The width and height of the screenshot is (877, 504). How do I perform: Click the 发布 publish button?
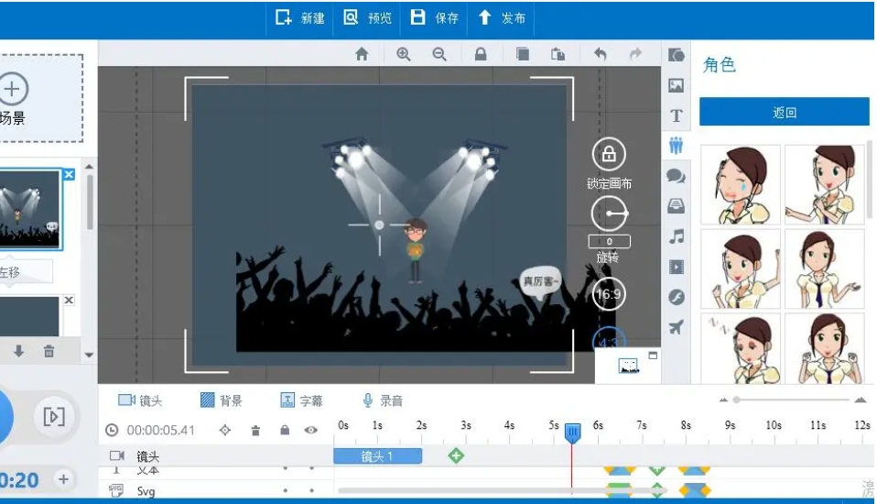pyautogui.click(x=503, y=17)
